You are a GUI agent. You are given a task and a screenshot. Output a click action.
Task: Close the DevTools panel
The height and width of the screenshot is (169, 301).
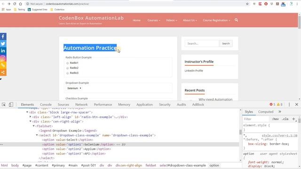tap(297, 104)
